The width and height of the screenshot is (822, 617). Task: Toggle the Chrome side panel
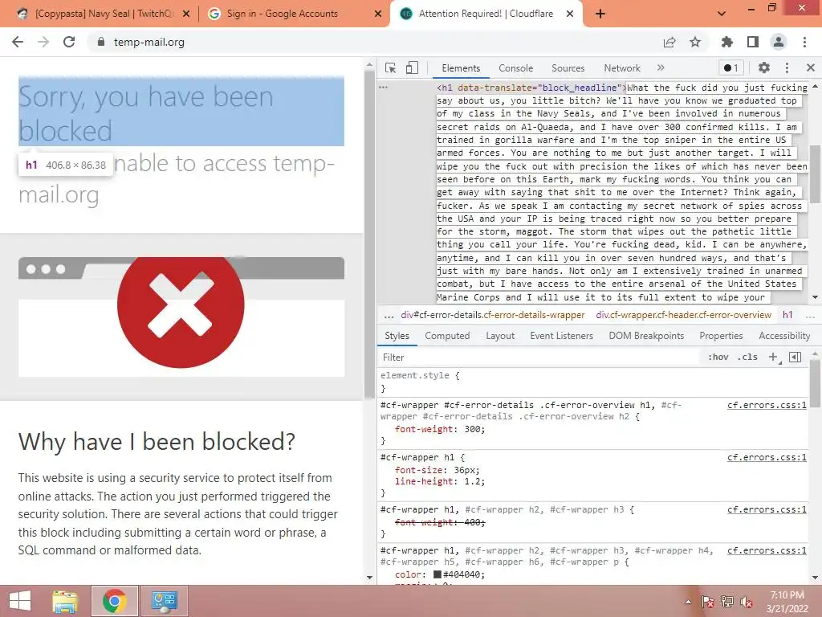[x=753, y=42]
